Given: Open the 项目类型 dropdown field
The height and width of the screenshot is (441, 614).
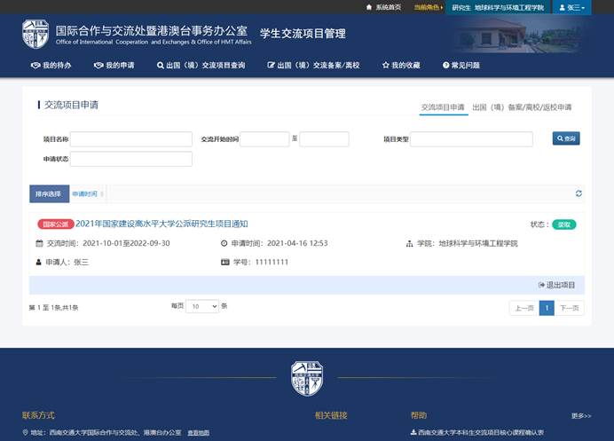Looking at the screenshot, I should [x=471, y=139].
